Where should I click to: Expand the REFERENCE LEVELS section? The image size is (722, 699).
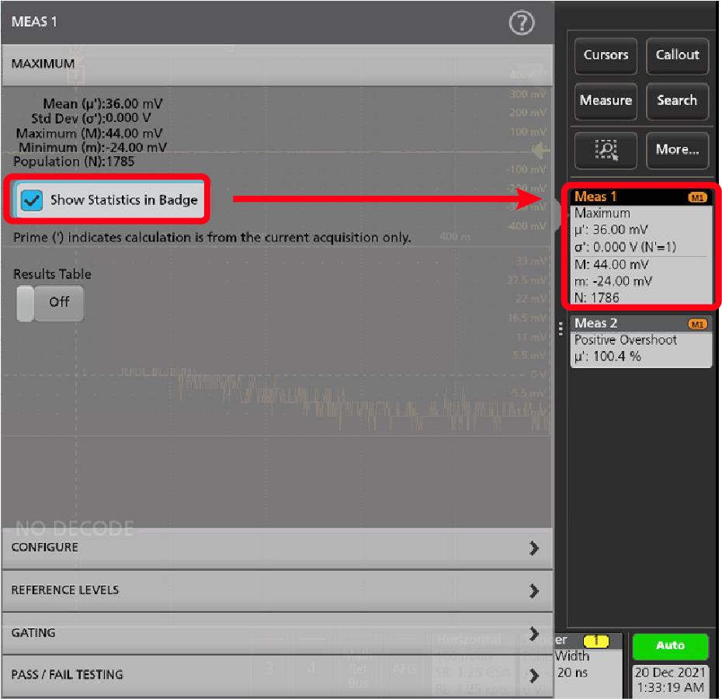coord(277,590)
